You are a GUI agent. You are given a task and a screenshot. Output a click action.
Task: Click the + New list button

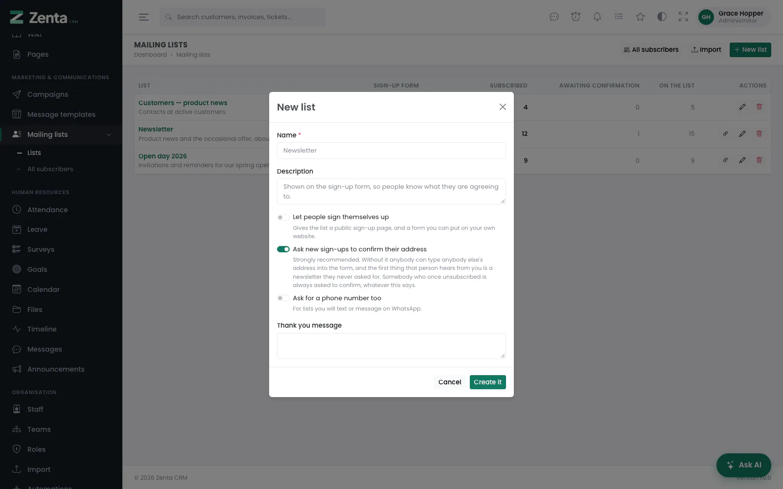pyautogui.click(x=750, y=50)
